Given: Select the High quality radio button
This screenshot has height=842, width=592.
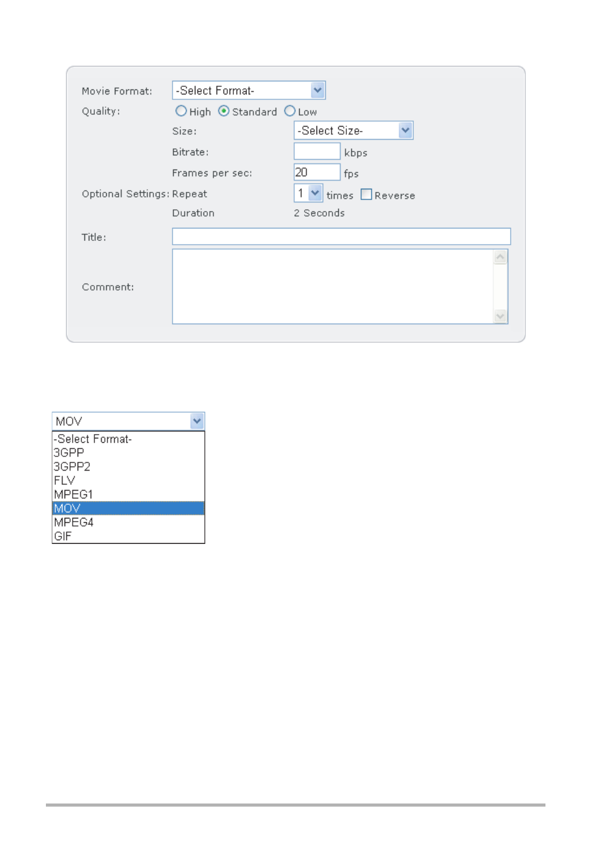Looking at the screenshot, I should tap(181, 111).
